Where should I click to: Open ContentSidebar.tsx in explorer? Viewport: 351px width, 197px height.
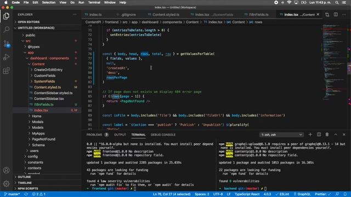(x=49, y=99)
